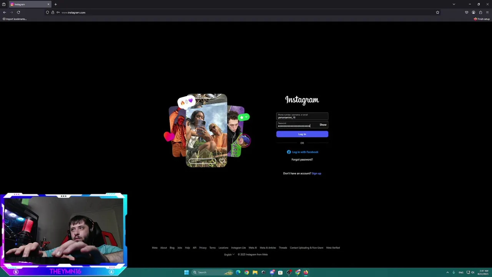
Task: Close the Instagram browser tab
Action: click(48, 4)
